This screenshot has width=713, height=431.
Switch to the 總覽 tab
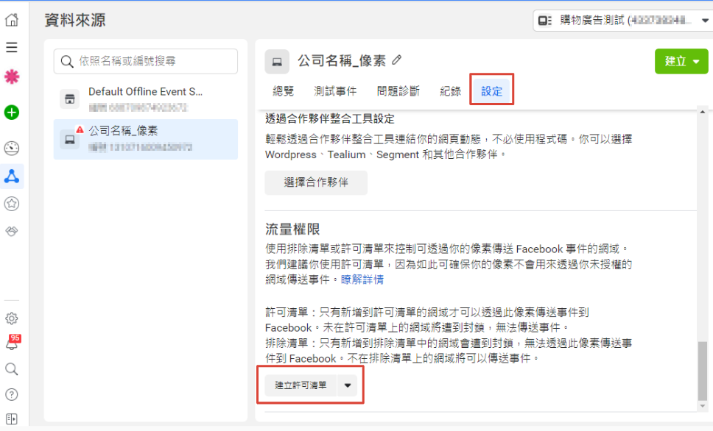(283, 92)
